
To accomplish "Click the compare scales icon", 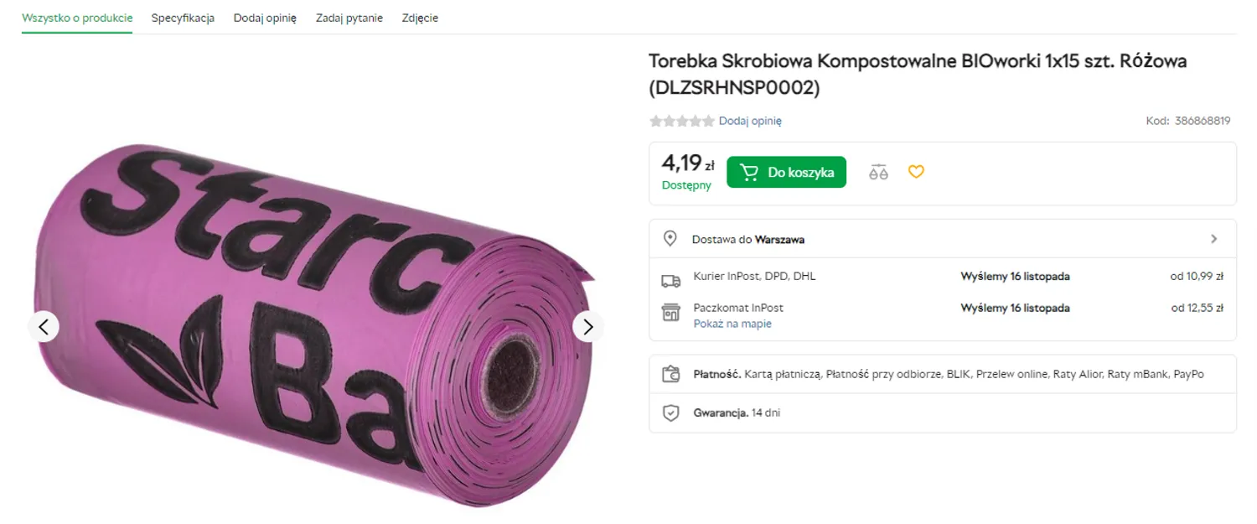I will pyautogui.click(x=878, y=172).
